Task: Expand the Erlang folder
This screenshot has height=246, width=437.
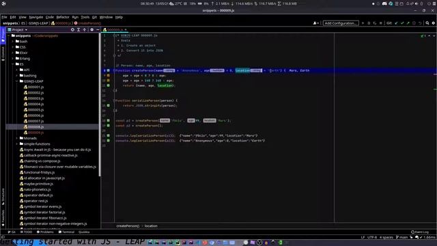Action: pos(13,59)
